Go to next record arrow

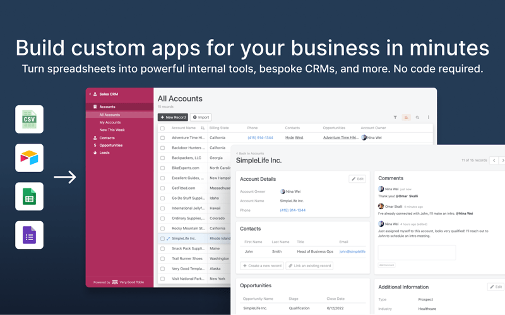click(502, 160)
